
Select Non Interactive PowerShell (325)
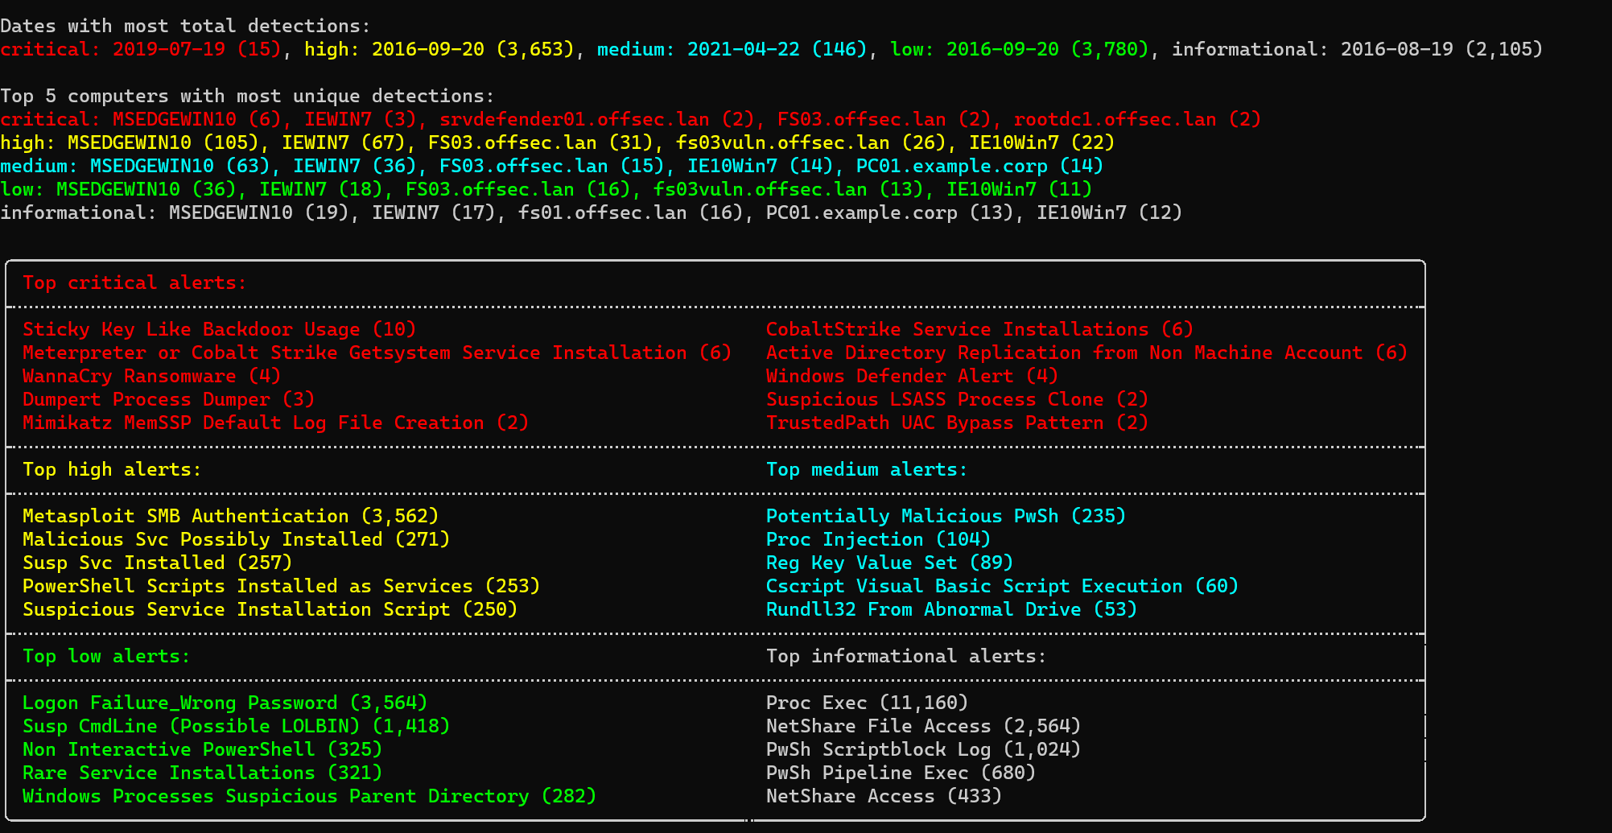(x=202, y=749)
